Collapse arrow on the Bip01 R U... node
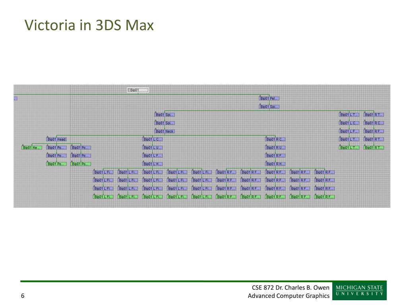407x305 pixels. 266,146
